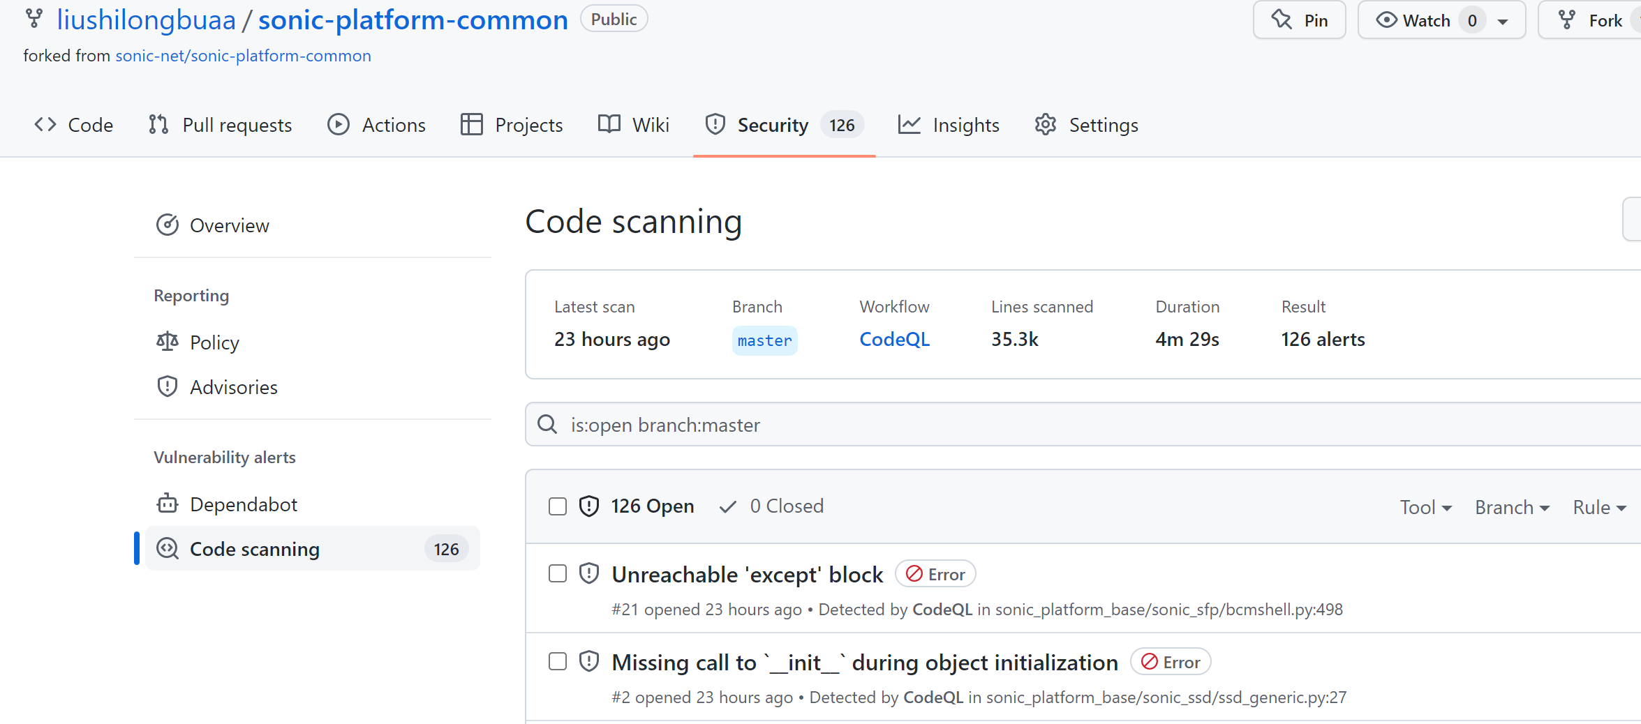Click the Pull requests branch icon
This screenshot has height=724, width=1641.
pyautogui.click(x=158, y=125)
